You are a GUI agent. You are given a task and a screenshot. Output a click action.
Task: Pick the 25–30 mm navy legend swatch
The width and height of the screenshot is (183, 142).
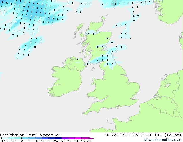click(58, 138)
